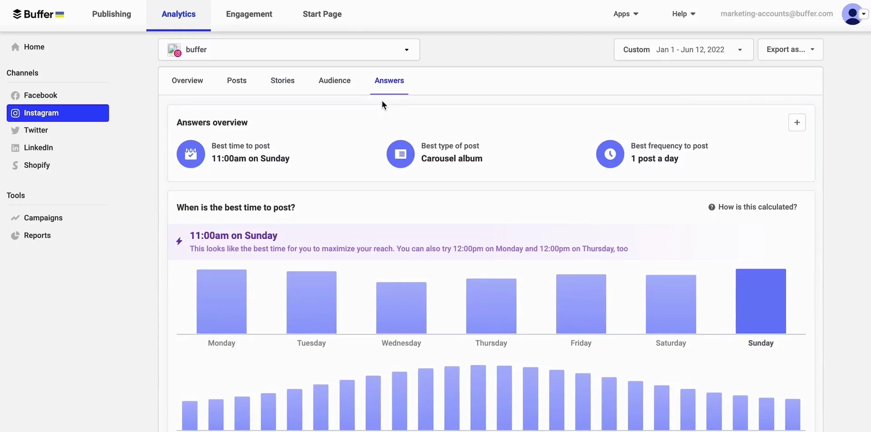Select the Twitter bird icon
The width and height of the screenshot is (871, 432).
pos(15,130)
